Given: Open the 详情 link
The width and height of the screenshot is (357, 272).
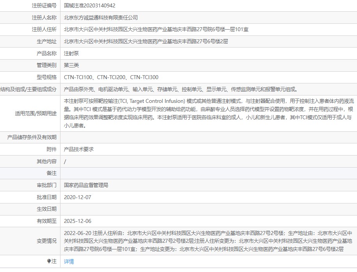Looking at the screenshot, I should (x=69, y=261).
